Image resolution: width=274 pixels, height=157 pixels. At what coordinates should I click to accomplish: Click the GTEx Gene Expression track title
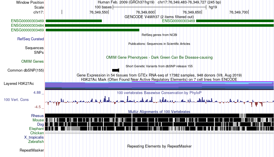click(159, 75)
